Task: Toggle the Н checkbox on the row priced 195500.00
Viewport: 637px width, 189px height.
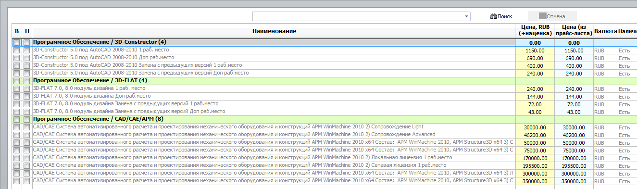Action: [x=27, y=165]
